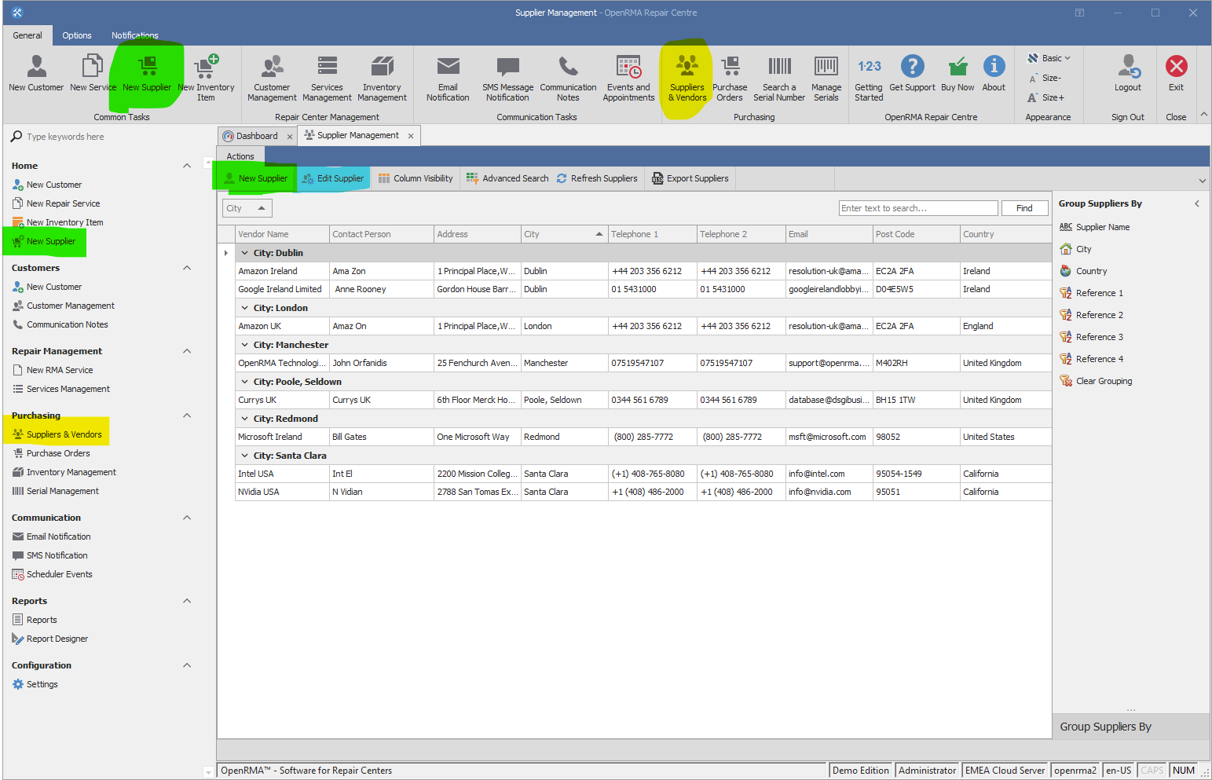The width and height of the screenshot is (1212, 780).
Task: Click Search a Serial Number icon
Action: (x=779, y=77)
